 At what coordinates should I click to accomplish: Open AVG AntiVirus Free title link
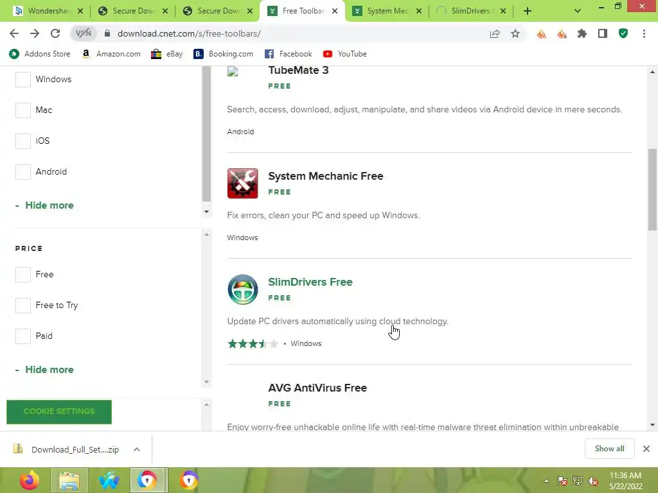tap(317, 388)
